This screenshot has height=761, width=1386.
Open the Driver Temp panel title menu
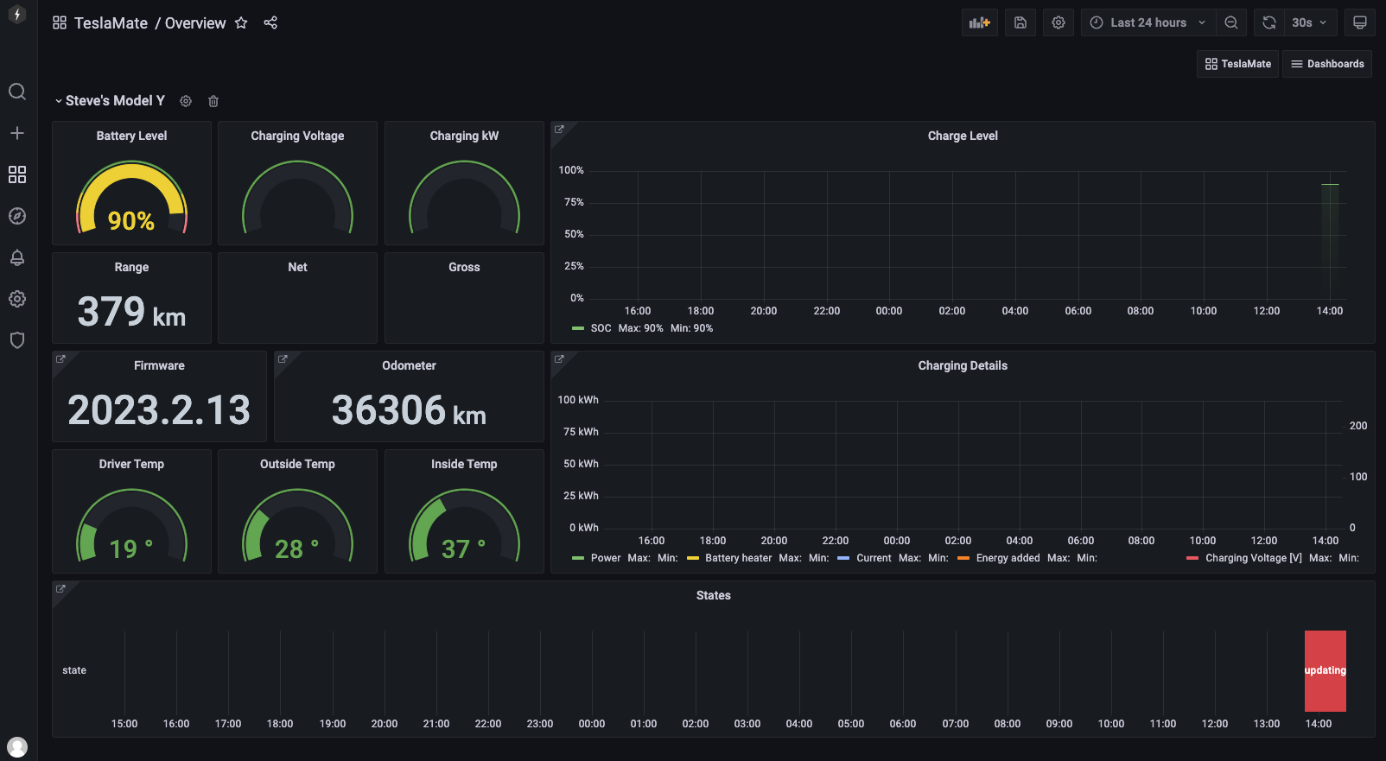[131, 464]
